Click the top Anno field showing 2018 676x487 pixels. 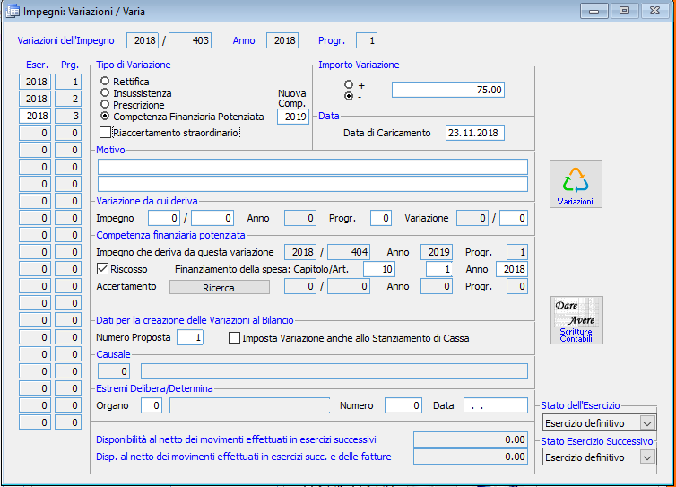click(x=282, y=40)
